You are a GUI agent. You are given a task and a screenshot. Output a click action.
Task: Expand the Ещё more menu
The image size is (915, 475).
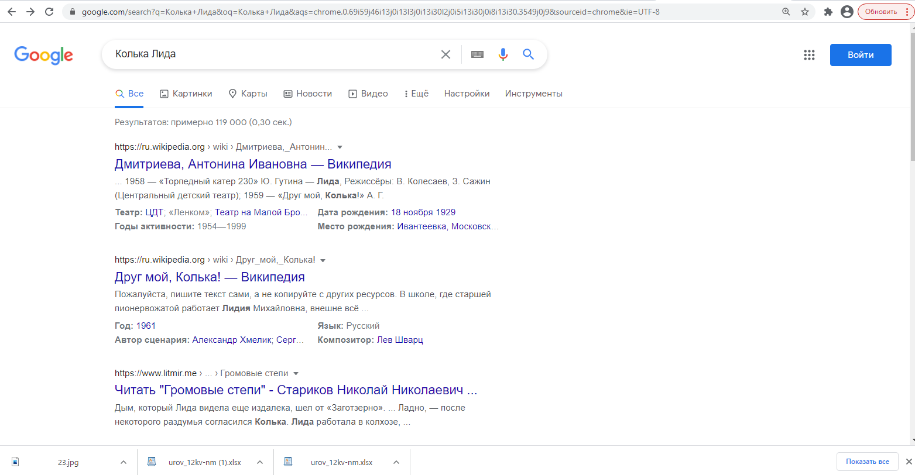[416, 94]
